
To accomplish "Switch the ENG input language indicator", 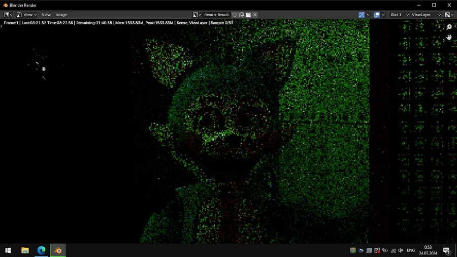I will click(411, 250).
